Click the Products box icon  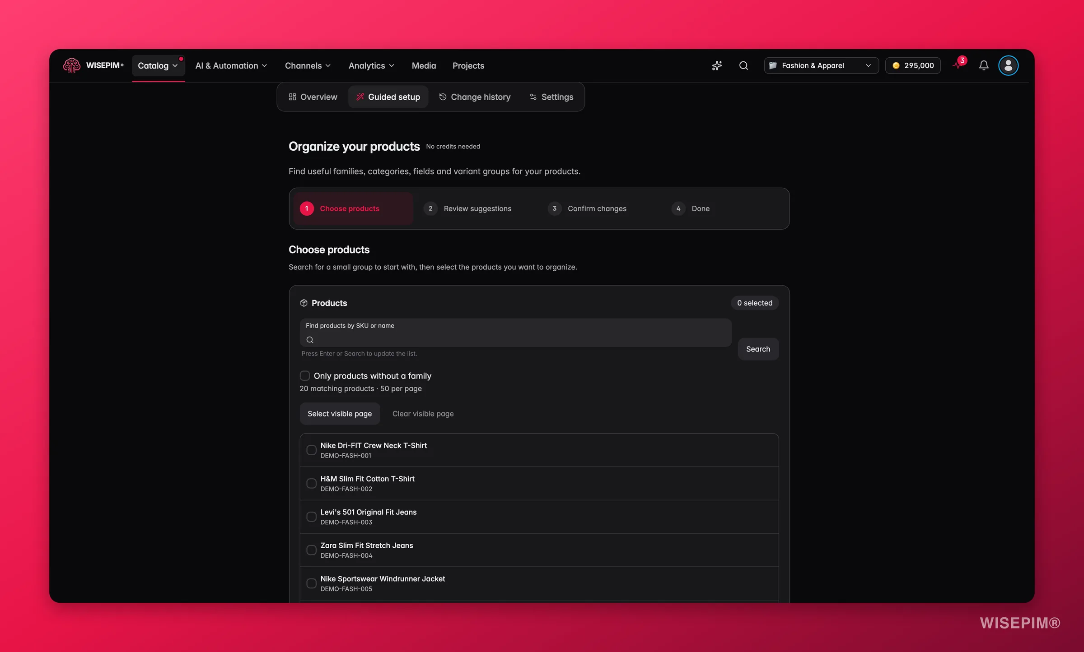pyautogui.click(x=304, y=303)
